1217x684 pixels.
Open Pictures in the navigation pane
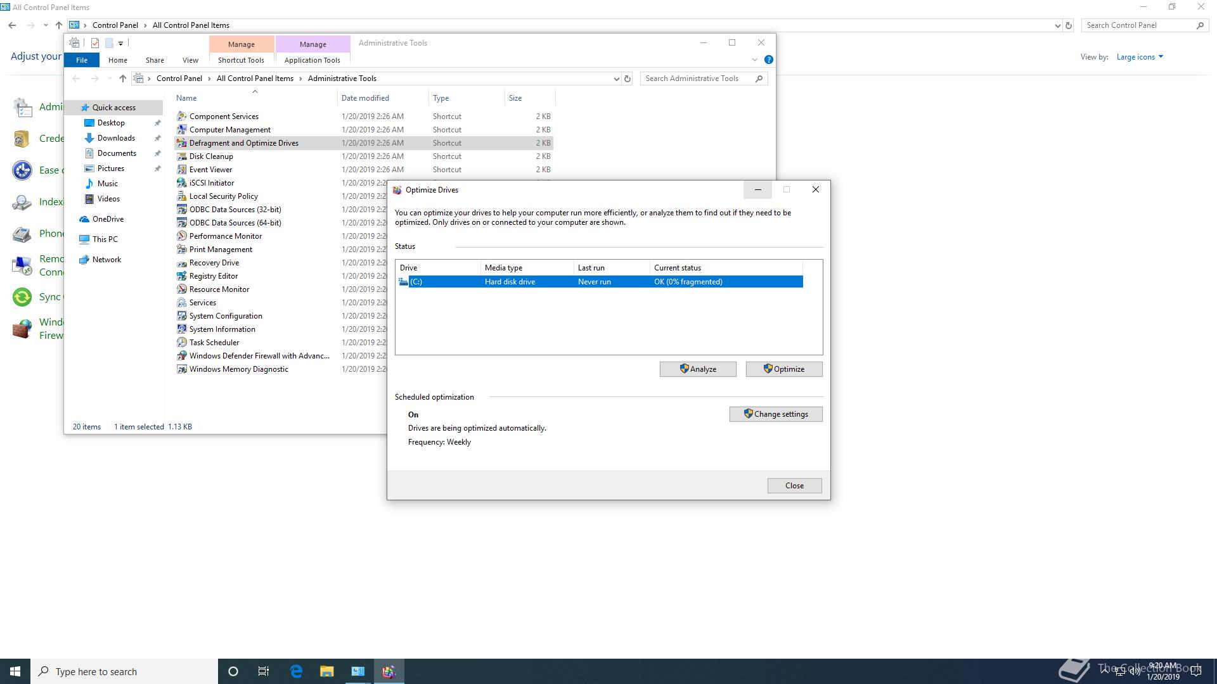111,168
